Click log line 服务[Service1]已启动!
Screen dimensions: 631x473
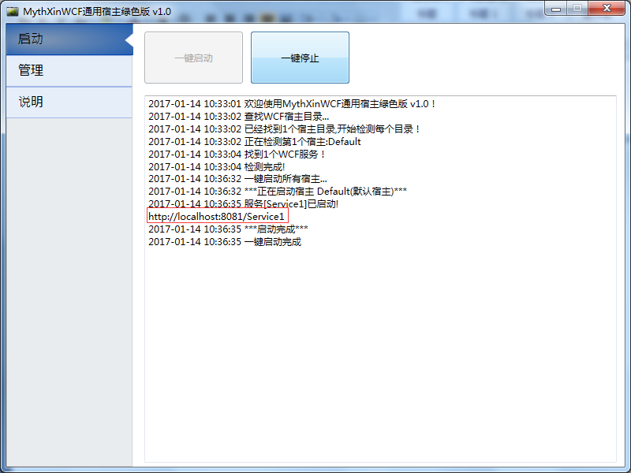[243, 204]
